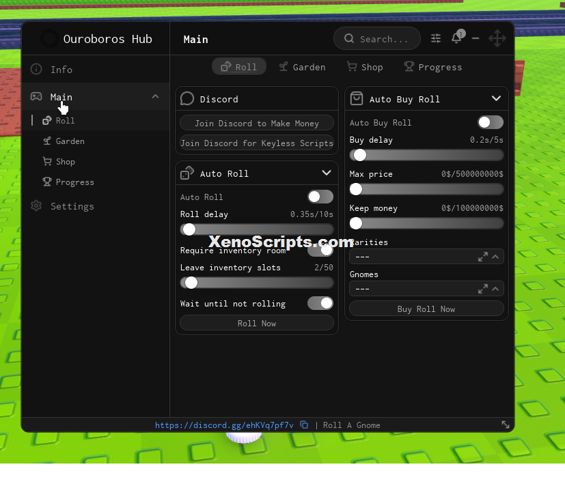Click the Info circle icon in sidebar
Viewport: 565px width, 484px height.
pyautogui.click(x=36, y=69)
